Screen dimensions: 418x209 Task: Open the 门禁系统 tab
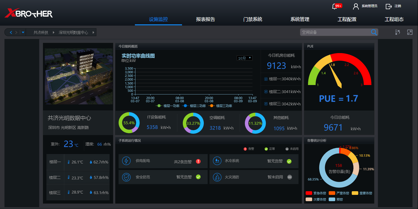(x=252, y=19)
